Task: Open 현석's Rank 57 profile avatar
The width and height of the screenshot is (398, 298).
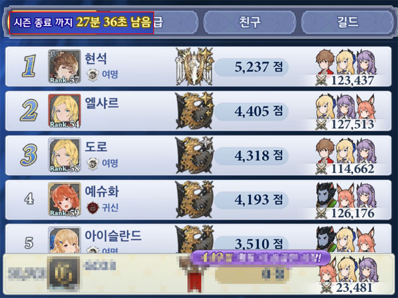Action: (64, 67)
